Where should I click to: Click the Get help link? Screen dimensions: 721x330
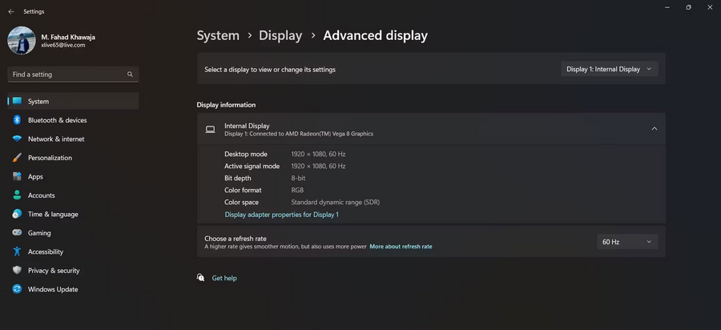click(x=224, y=278)
